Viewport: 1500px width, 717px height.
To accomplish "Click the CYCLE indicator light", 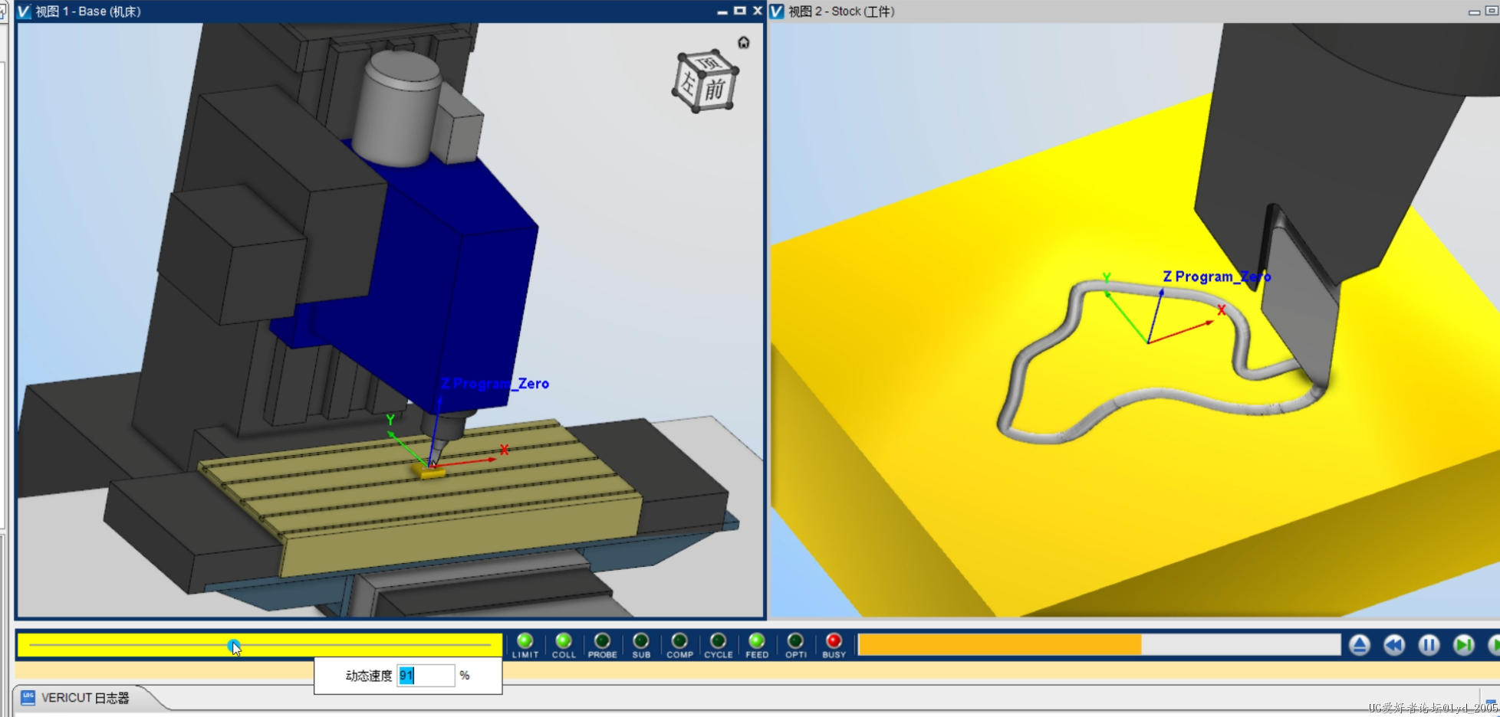I will 718,641.
